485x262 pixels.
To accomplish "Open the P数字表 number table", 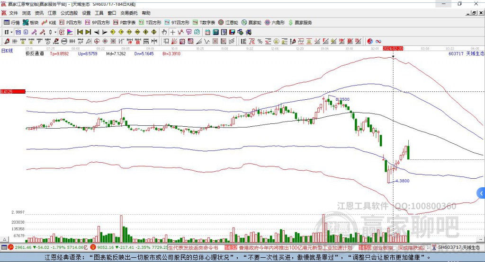I will point(125,23).
